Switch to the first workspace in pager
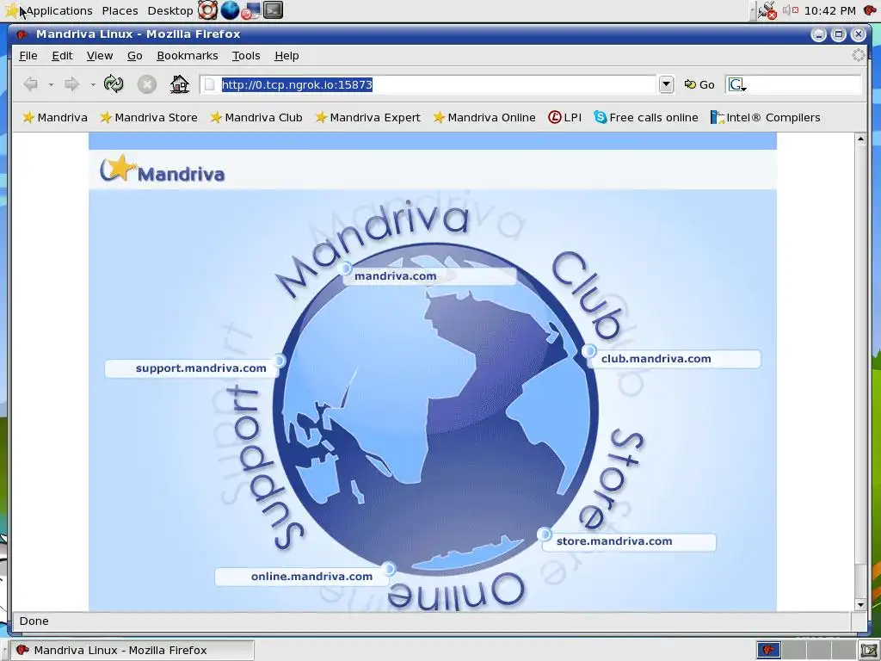The height and width of the screenshot is (661, 881). pyautogui.click(x=768, y=651)
